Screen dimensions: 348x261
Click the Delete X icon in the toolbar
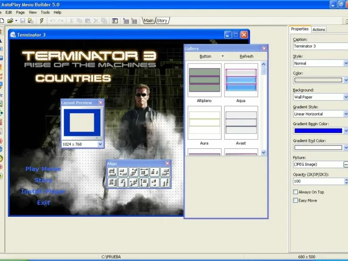[x=96, y=21]
